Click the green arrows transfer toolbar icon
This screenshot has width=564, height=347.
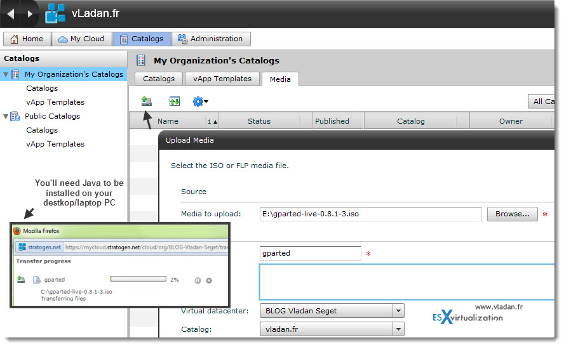175,101
